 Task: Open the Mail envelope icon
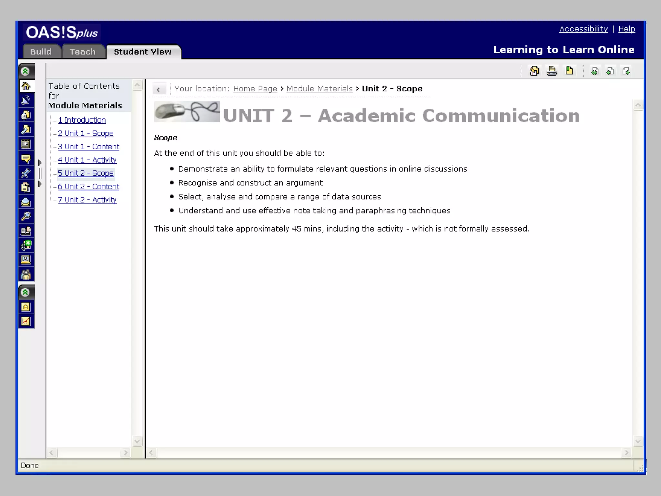coord(26,202)
